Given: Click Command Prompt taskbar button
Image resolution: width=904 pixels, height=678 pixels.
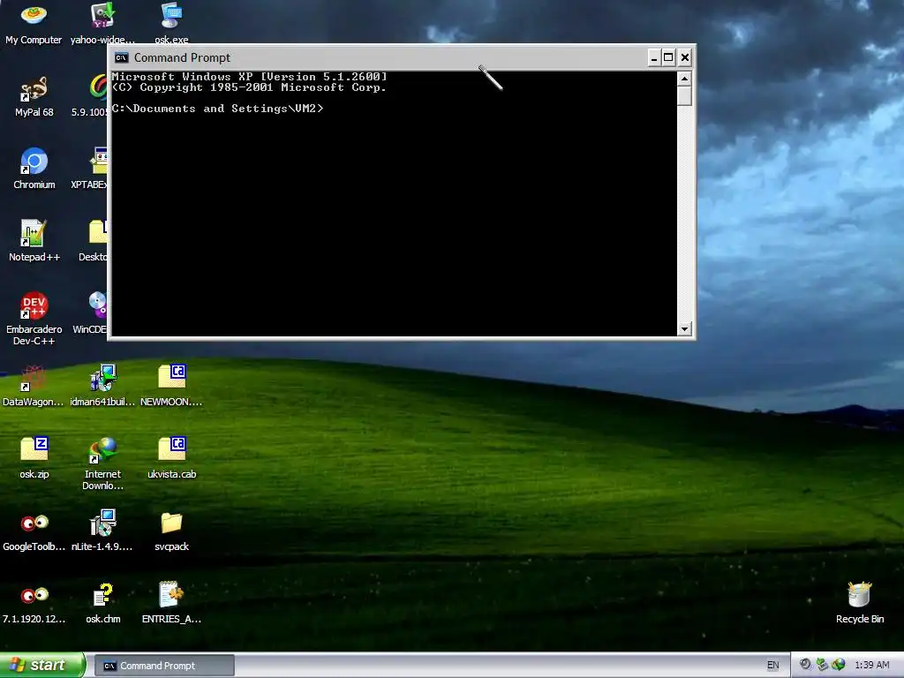Looking at the screenshot, I should point(164,666).
